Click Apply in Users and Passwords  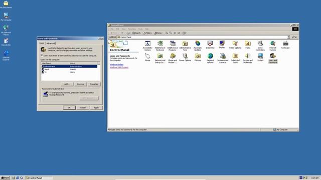[x=96, y=107]
